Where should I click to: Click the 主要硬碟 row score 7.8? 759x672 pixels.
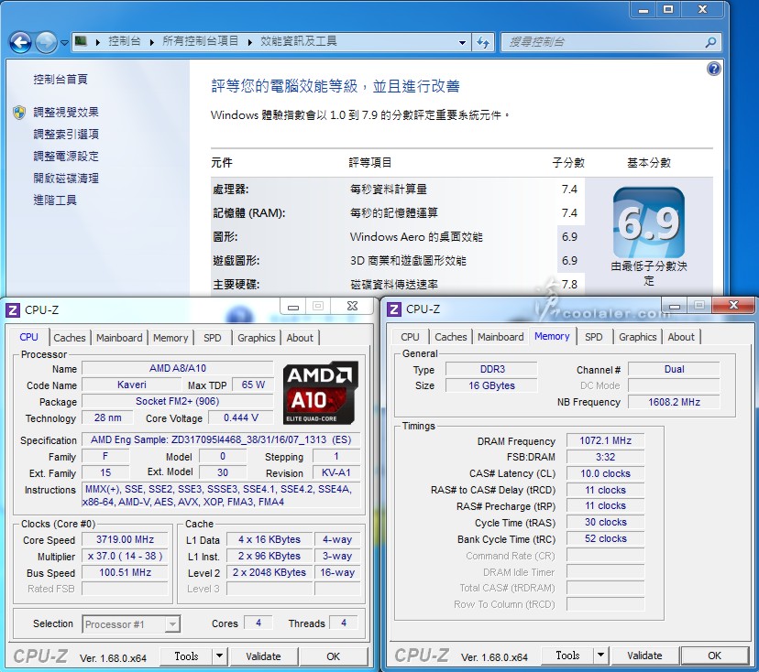point(569,284)
